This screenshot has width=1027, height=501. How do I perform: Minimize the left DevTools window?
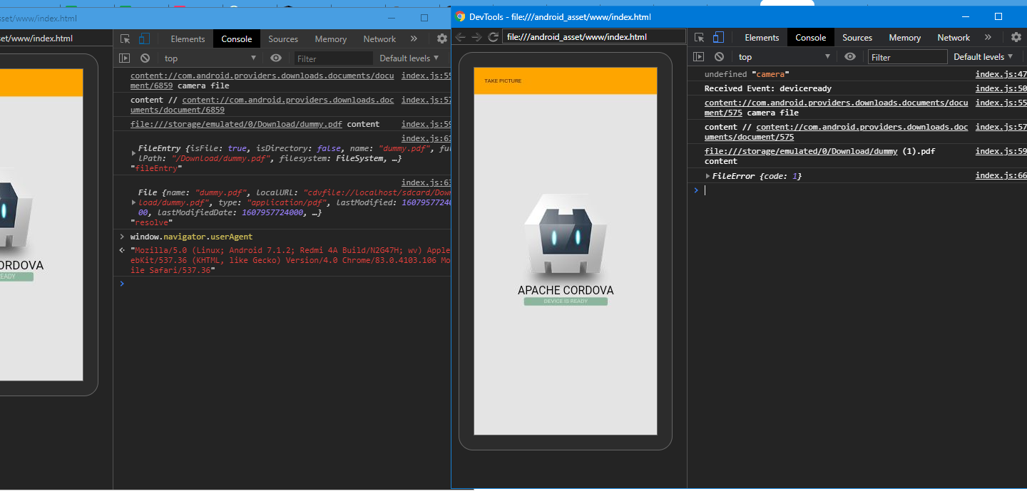[391, 18]
